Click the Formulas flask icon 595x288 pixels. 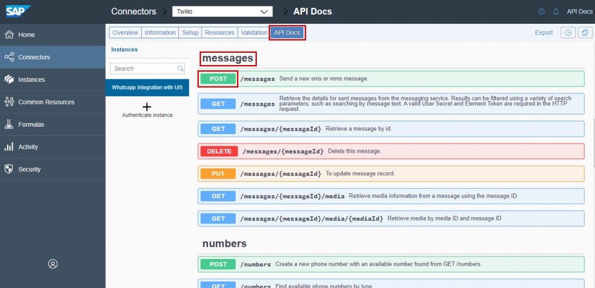(9, 124)
